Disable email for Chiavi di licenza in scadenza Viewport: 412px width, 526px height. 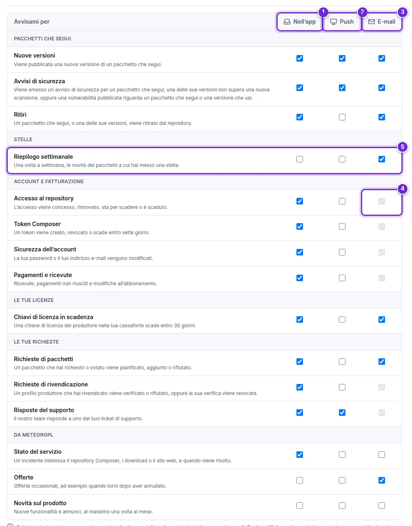tap(382, 320)
